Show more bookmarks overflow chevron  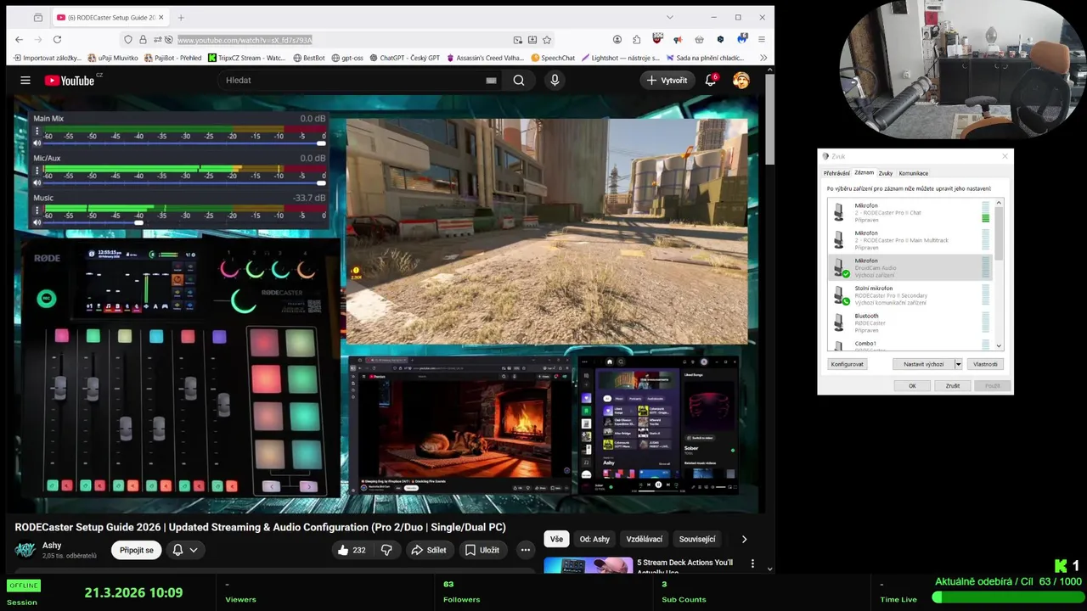click(x=763, y=58)
